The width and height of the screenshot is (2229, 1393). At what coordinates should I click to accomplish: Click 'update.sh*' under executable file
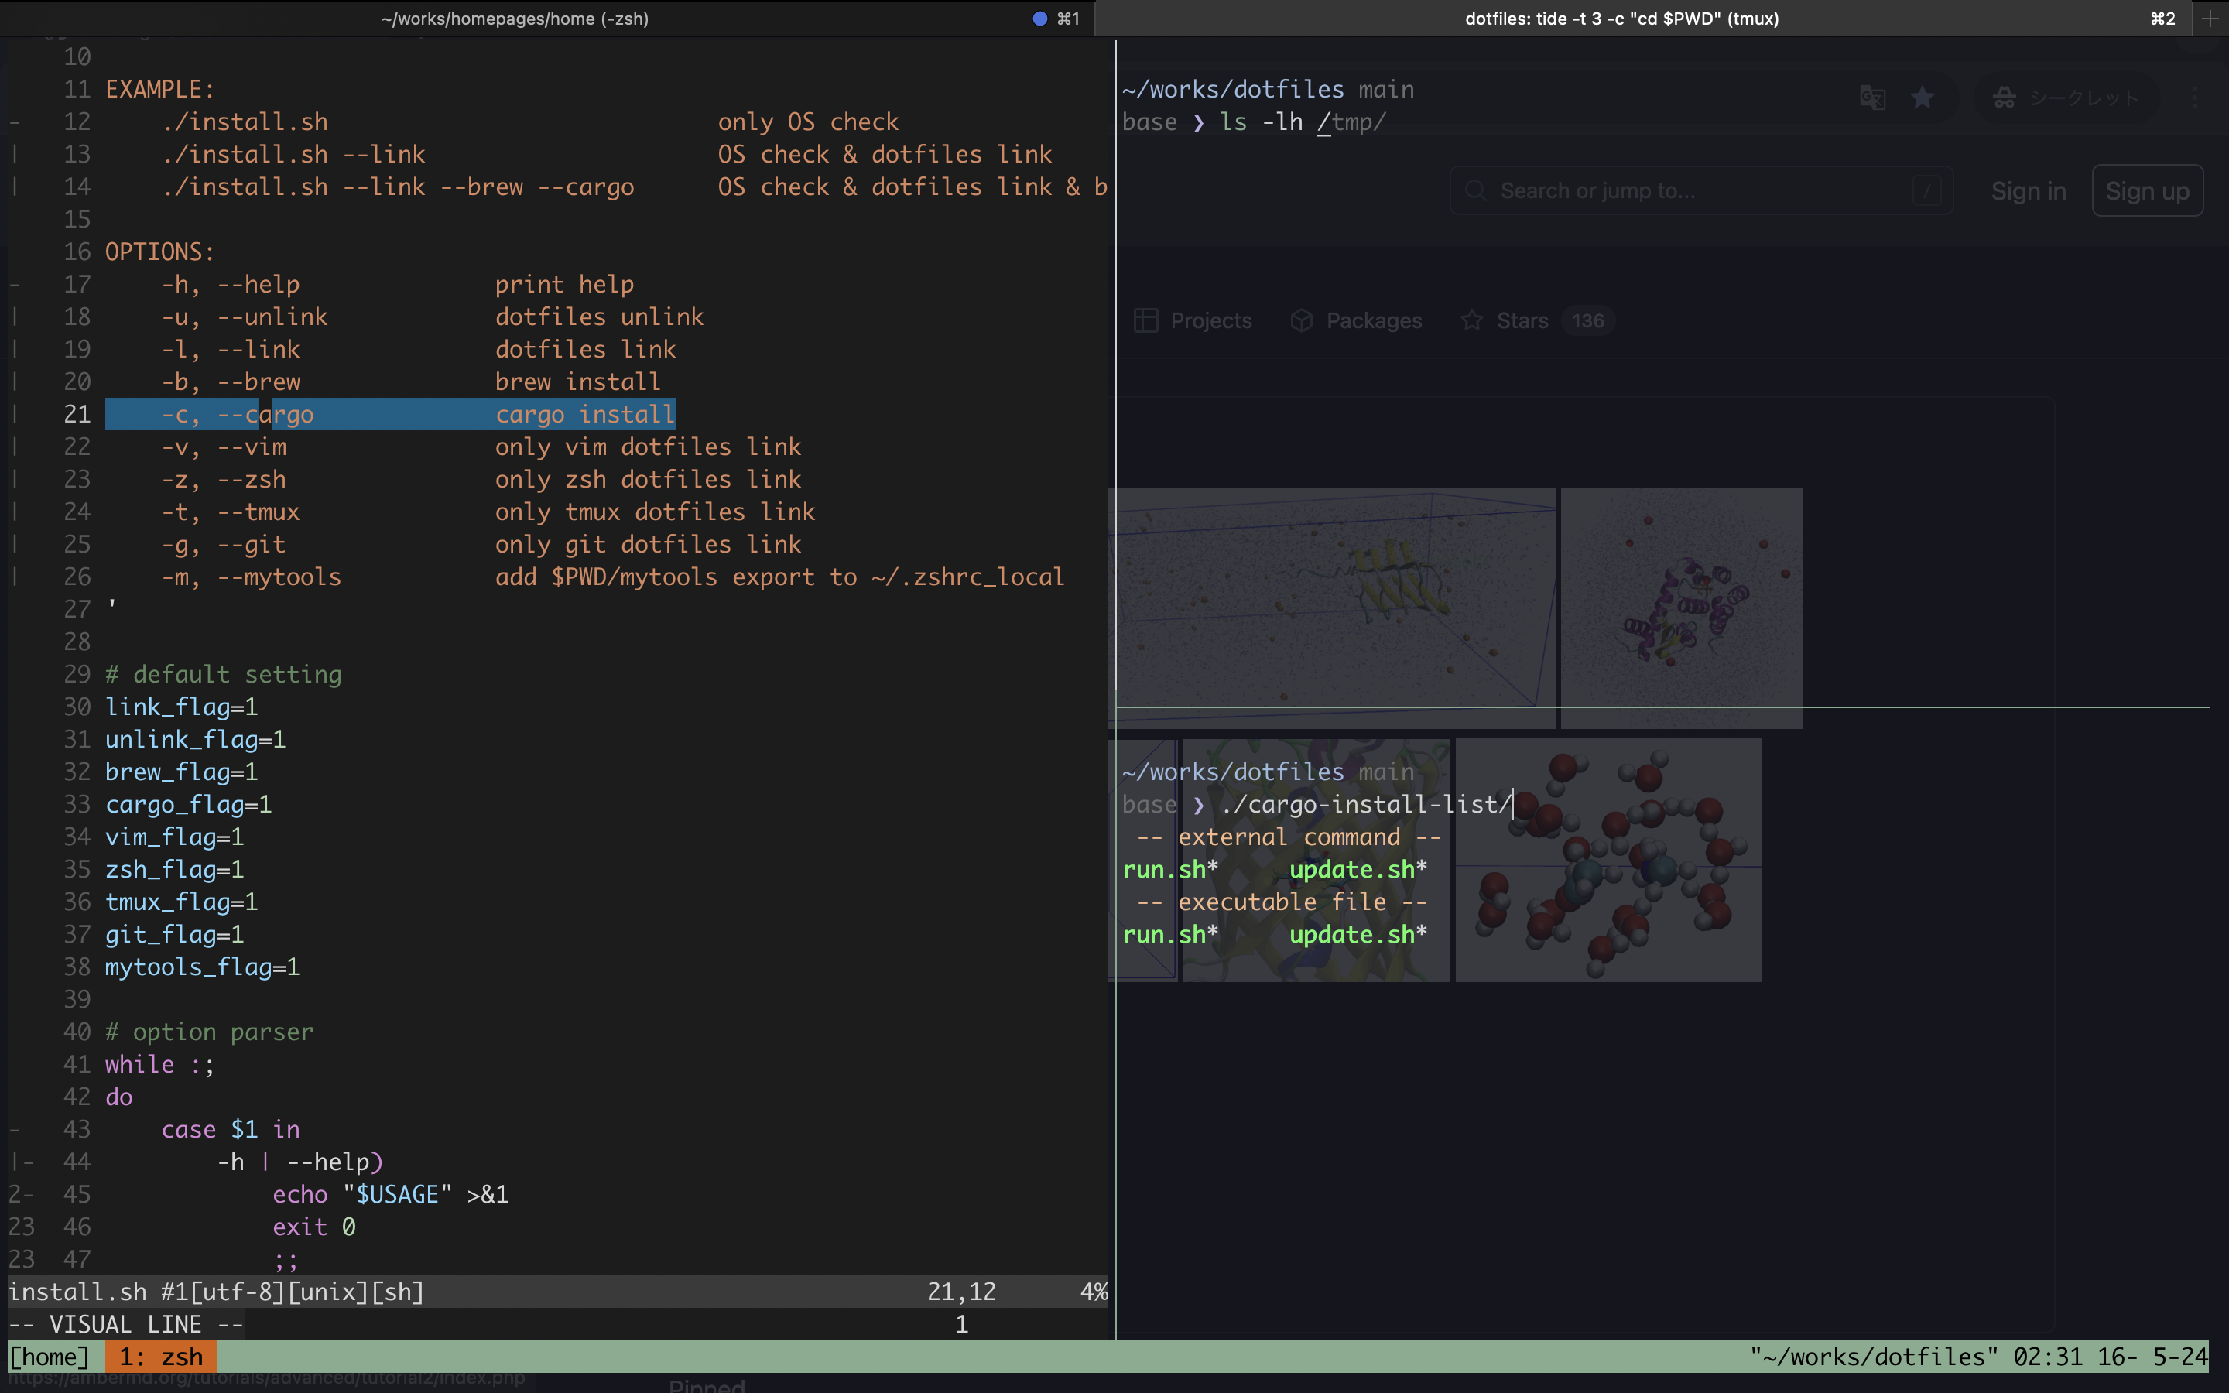coord(1358,934)
